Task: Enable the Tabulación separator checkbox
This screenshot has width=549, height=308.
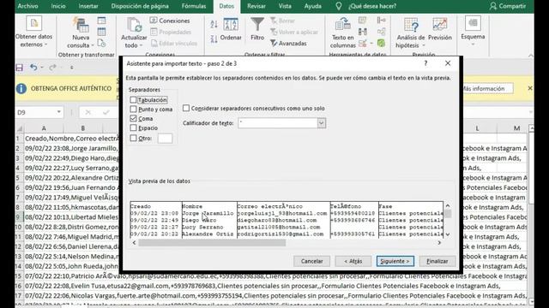Action: click(133, 100)
